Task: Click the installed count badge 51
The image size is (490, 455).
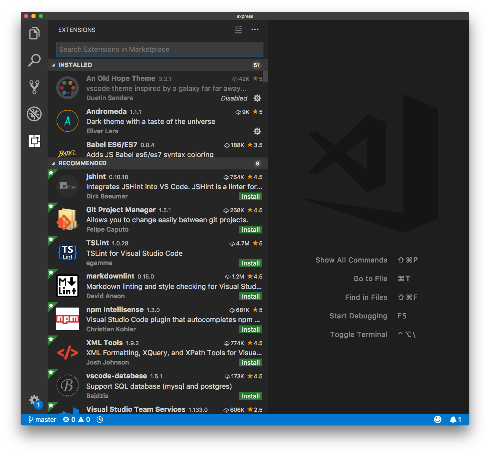Action: point(256,65)
